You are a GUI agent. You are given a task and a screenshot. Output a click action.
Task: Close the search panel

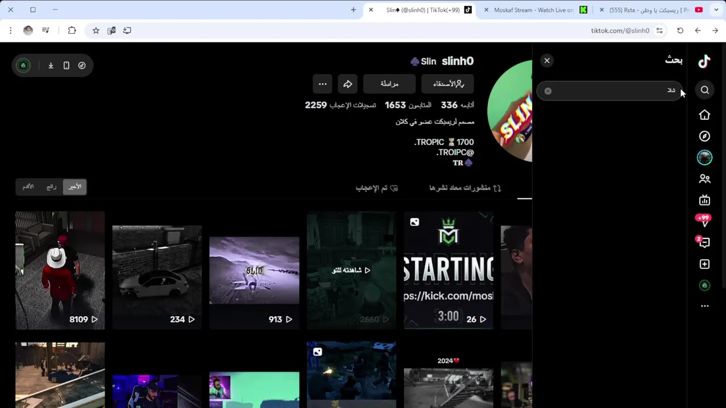[547, 61]
